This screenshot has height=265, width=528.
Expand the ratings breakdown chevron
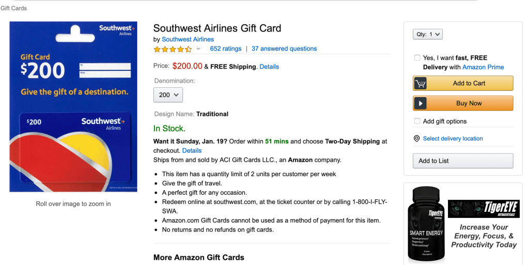tap(198, 49)
